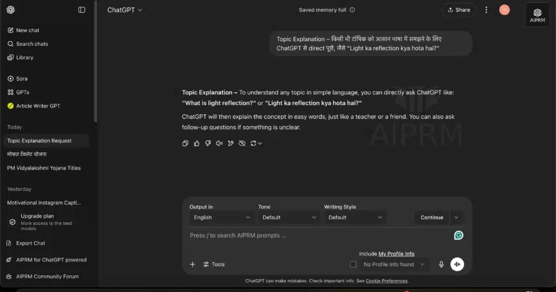
Task: Open the user profile avatar
Action: click(504, 10)
